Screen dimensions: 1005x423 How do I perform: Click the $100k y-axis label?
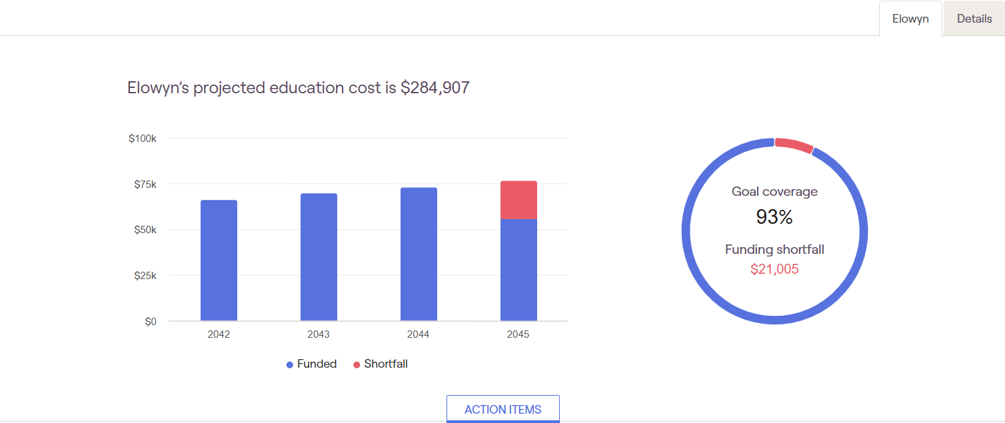tap(142, 139)
